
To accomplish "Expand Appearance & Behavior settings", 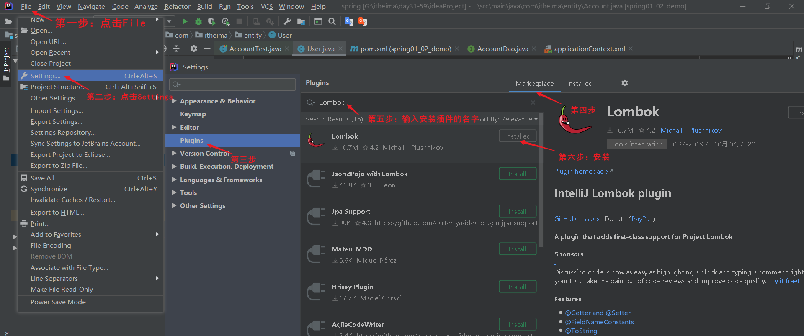I will click(x=174, y=101).
